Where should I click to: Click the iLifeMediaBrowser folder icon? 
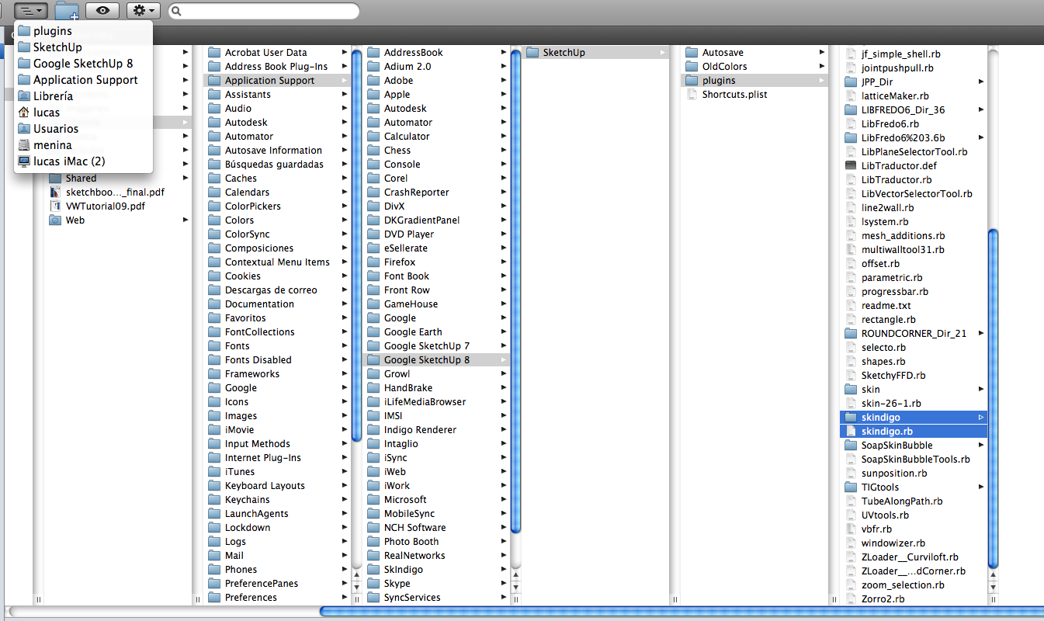click(x=373, y=402)
